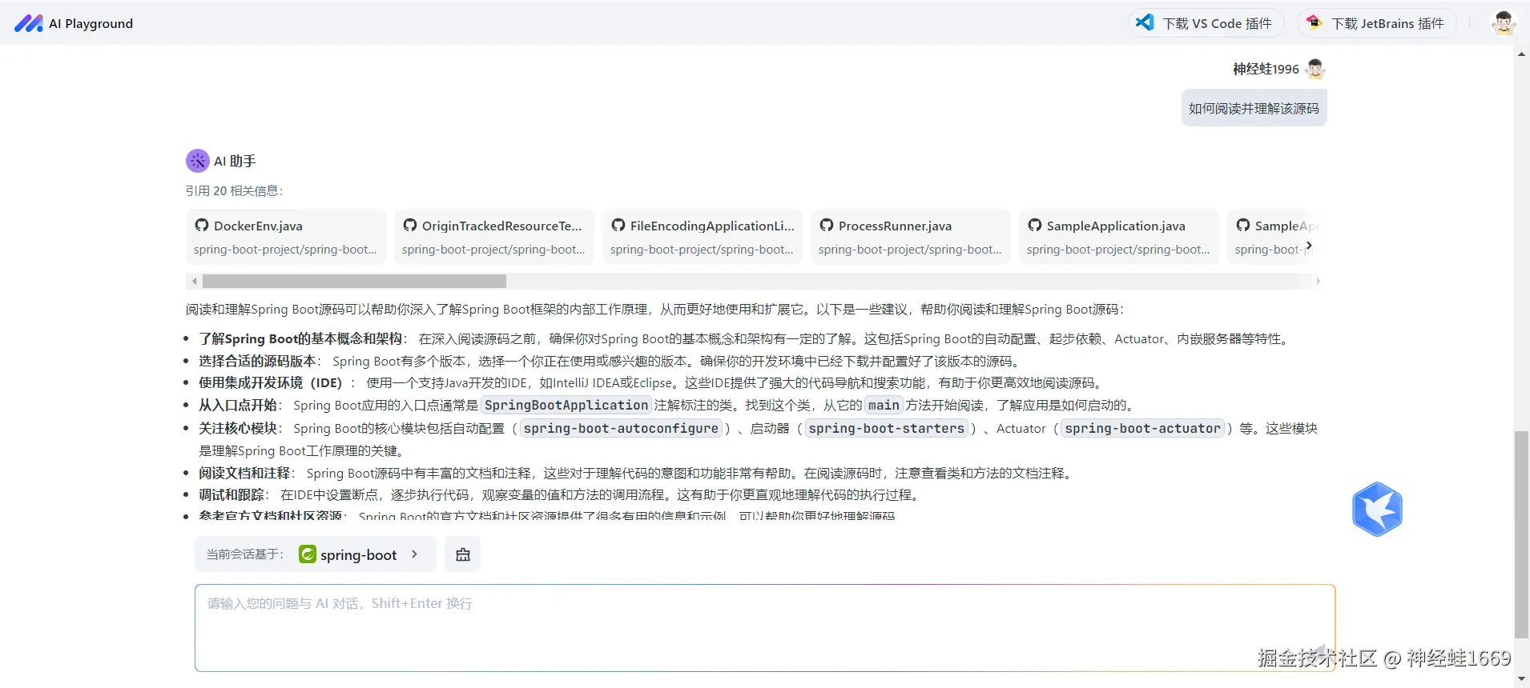The width and height of the screenshot is (1530, 688).
Task: Open the FileEncodingApplicationLi... reference card
Action: pyautogui.click(x=703, y=237)
